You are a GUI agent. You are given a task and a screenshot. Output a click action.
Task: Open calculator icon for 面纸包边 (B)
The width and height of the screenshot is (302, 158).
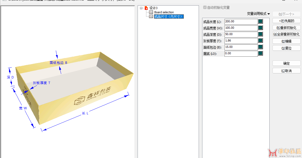pos(260,47)
